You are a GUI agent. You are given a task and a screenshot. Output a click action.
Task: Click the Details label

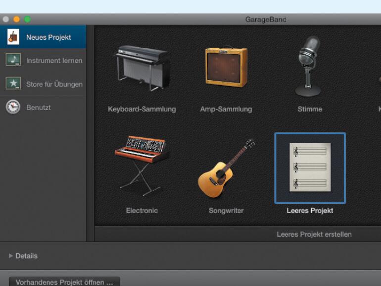click(x=27, y=256)
